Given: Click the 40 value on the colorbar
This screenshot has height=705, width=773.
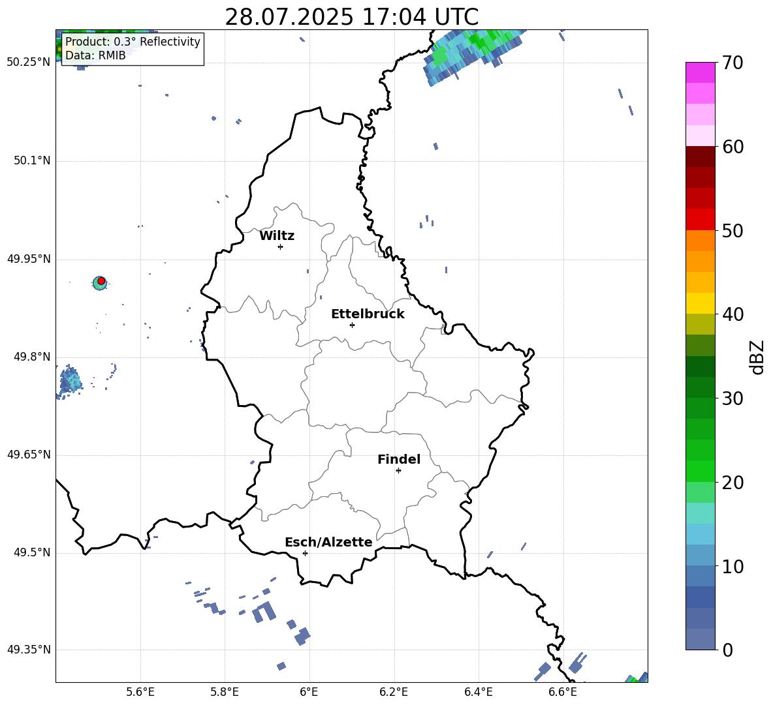Looking at the screenshot, I should coord(733,314).
